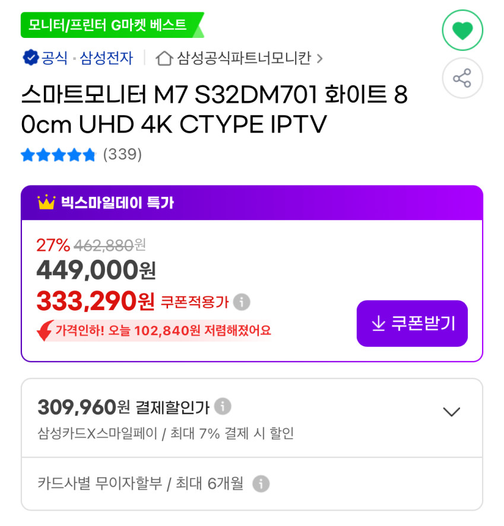Click the info icon next to 쿠폰적용가
Image resolution: width=504 pixels, height=526 pixels.
coord(242,302)
